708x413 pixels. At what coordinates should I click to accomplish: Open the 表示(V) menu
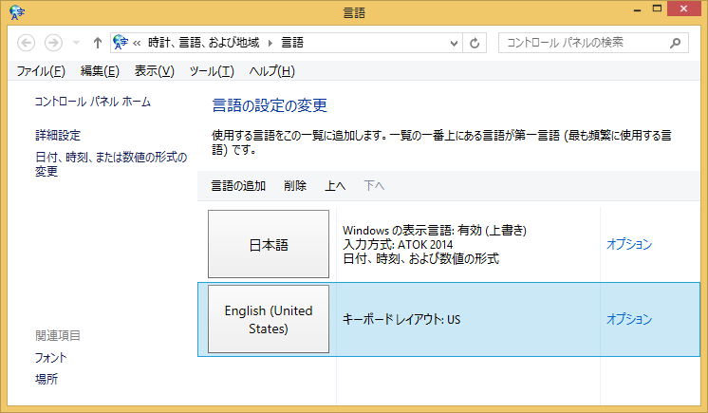click(154, 71)
